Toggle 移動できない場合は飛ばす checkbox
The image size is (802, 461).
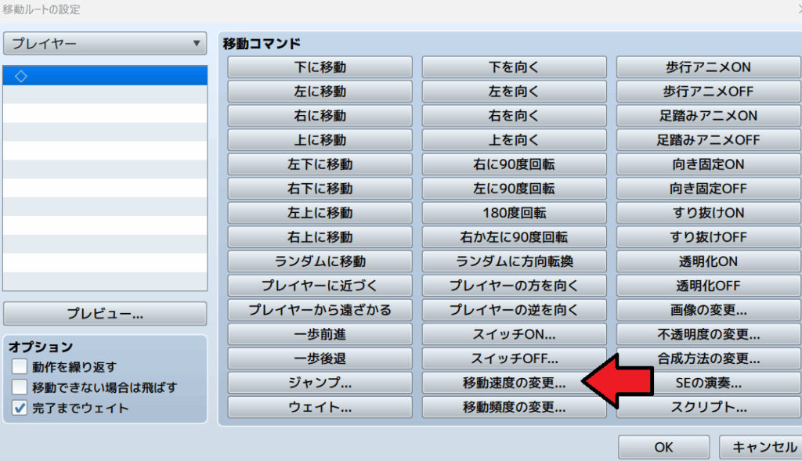point(20,387)
